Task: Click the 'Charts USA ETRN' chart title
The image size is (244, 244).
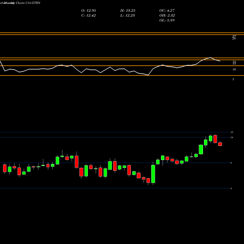Action: point(28,3)
